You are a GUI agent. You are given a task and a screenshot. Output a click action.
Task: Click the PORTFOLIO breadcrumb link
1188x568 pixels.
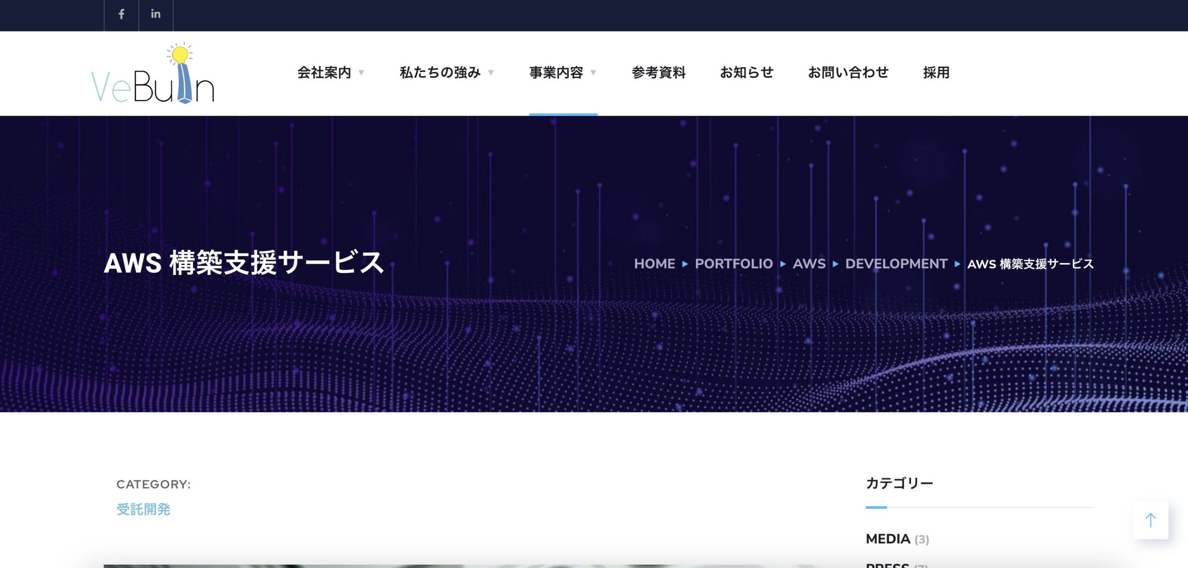click(x=734, y=264)
